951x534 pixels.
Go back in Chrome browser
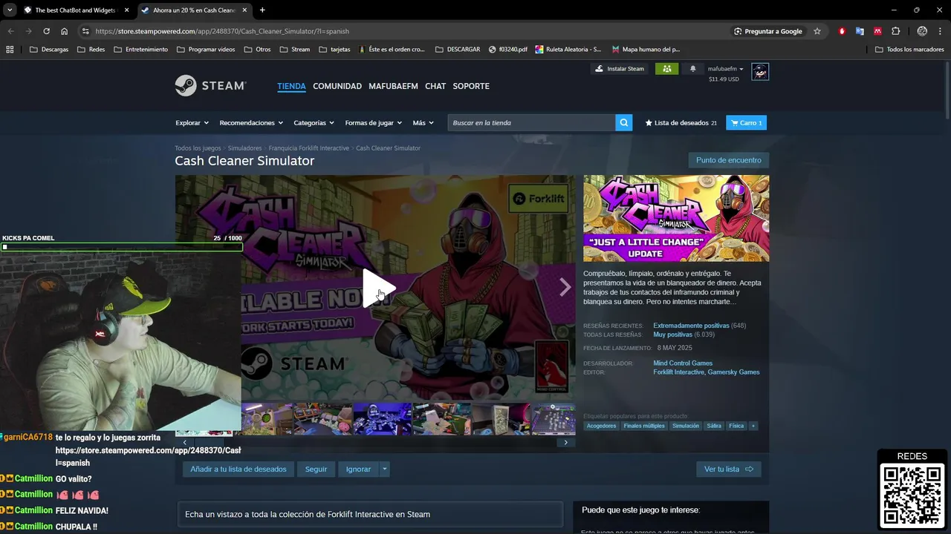[10, 31]
